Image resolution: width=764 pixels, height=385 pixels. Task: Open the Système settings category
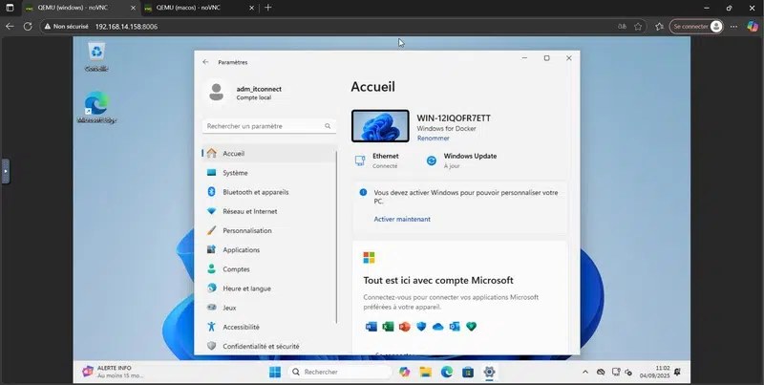[x=235, y=173]
